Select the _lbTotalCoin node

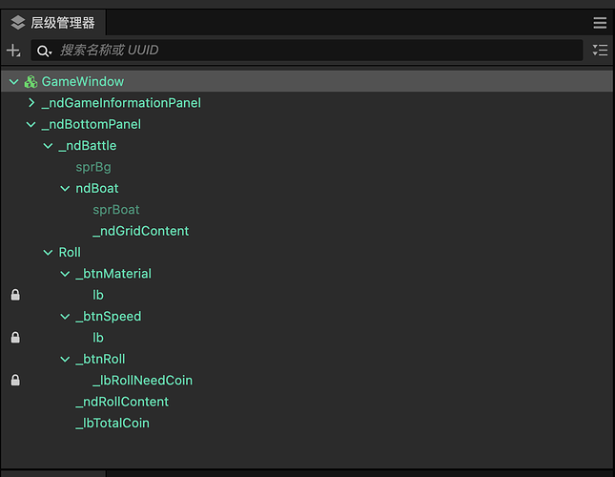pos(113,423)
